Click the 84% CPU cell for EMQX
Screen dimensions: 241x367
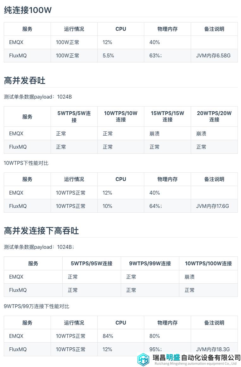click(121, 336)
